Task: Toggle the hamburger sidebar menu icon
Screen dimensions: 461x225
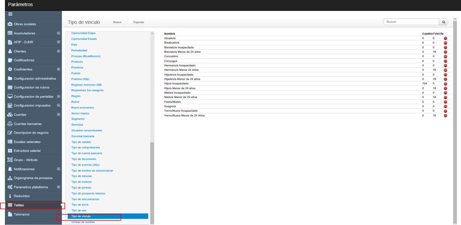Action: (x=10, y=15)
